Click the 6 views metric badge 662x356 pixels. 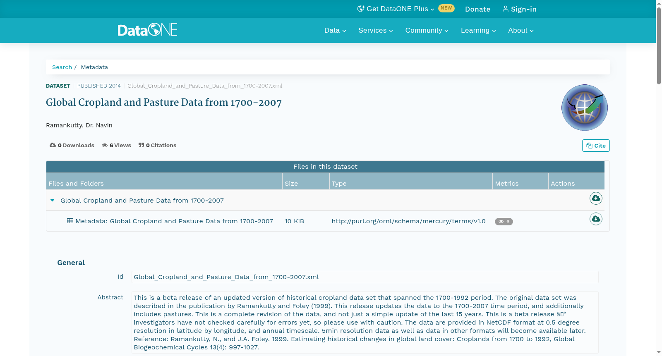pyautogui.click(x=504, y=222)
